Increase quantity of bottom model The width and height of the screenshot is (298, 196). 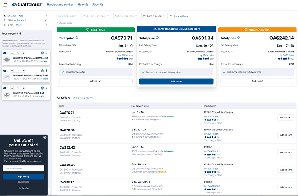pos(24,53)
